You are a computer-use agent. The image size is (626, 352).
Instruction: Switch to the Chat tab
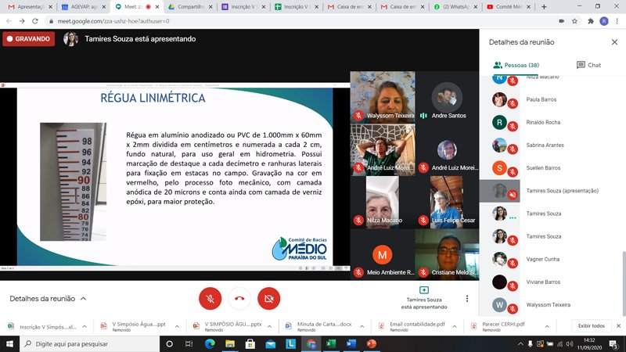pos(588,65)
